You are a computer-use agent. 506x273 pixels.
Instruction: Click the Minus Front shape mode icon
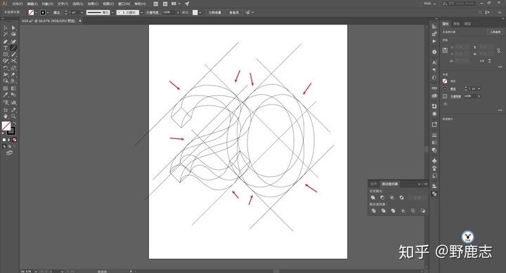click(382, 198)
